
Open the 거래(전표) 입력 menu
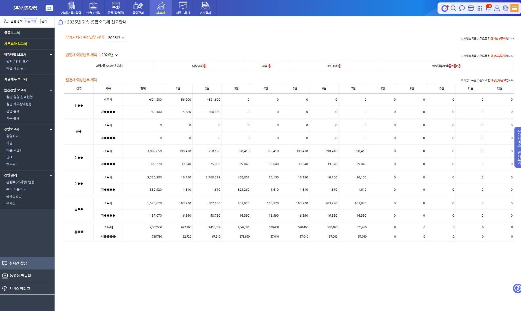[71, 8]
